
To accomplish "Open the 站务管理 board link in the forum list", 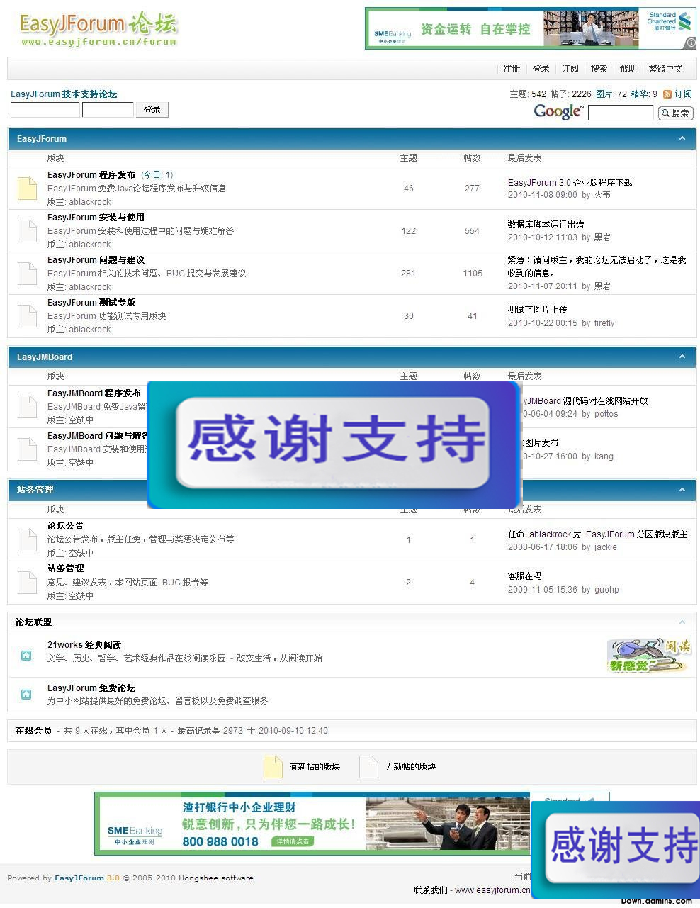I will 65,568.
